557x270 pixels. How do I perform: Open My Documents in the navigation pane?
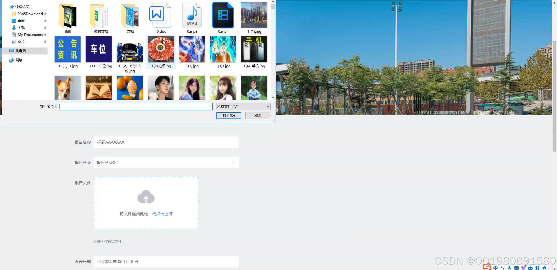[30, 34]
